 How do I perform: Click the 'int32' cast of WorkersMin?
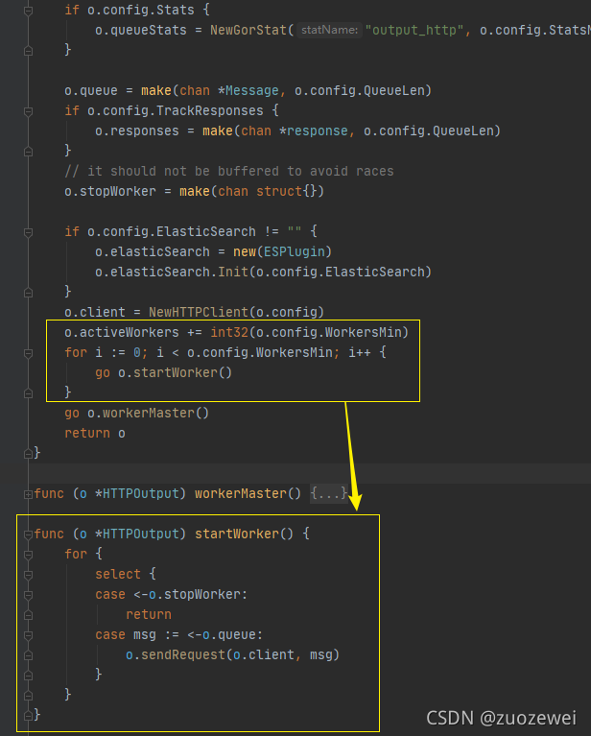(x=229, y=332)
